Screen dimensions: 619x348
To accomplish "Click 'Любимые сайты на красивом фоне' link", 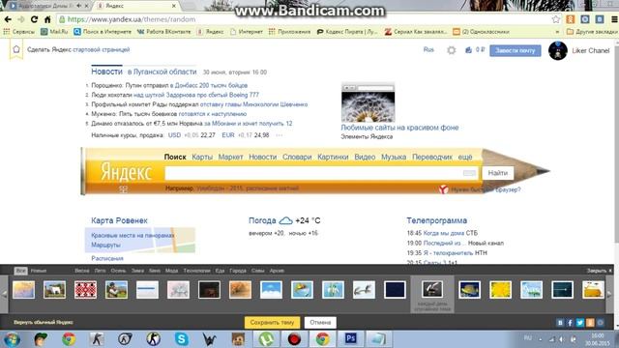I will click(399, 128).
